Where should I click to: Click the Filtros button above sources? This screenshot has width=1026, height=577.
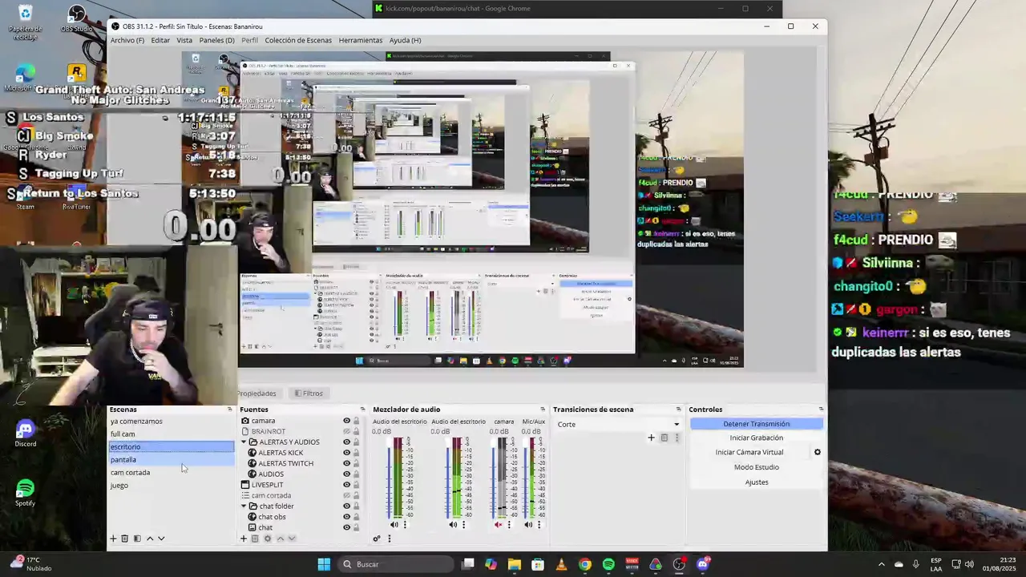point(309,393)
